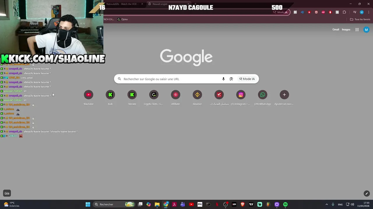Click Mode IA in Google search box
This screenshot has width=373, height=209.
click(x=247, y=79)
